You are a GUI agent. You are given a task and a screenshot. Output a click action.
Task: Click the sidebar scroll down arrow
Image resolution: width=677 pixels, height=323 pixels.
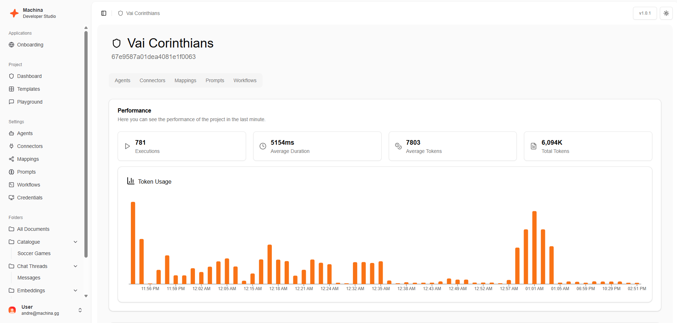[x=86, y=296]
